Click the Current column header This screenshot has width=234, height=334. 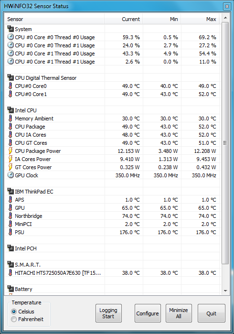(x=124, y=19)
